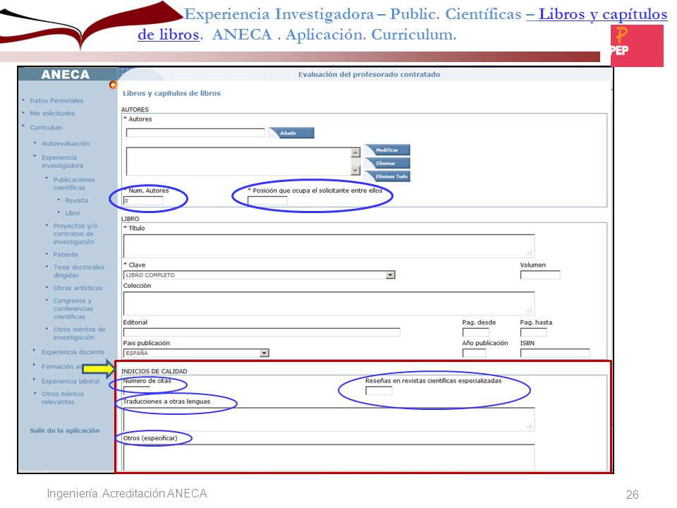The width and height of the screenshot is (677, 508).
Task: Click the Modificar button
Action: (x=387, y=150)
